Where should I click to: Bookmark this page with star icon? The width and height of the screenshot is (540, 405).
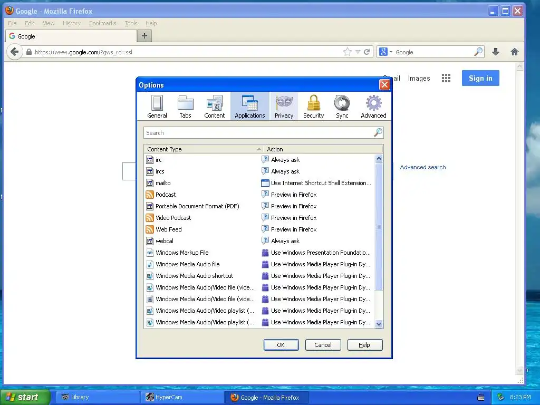click(347, 52)
